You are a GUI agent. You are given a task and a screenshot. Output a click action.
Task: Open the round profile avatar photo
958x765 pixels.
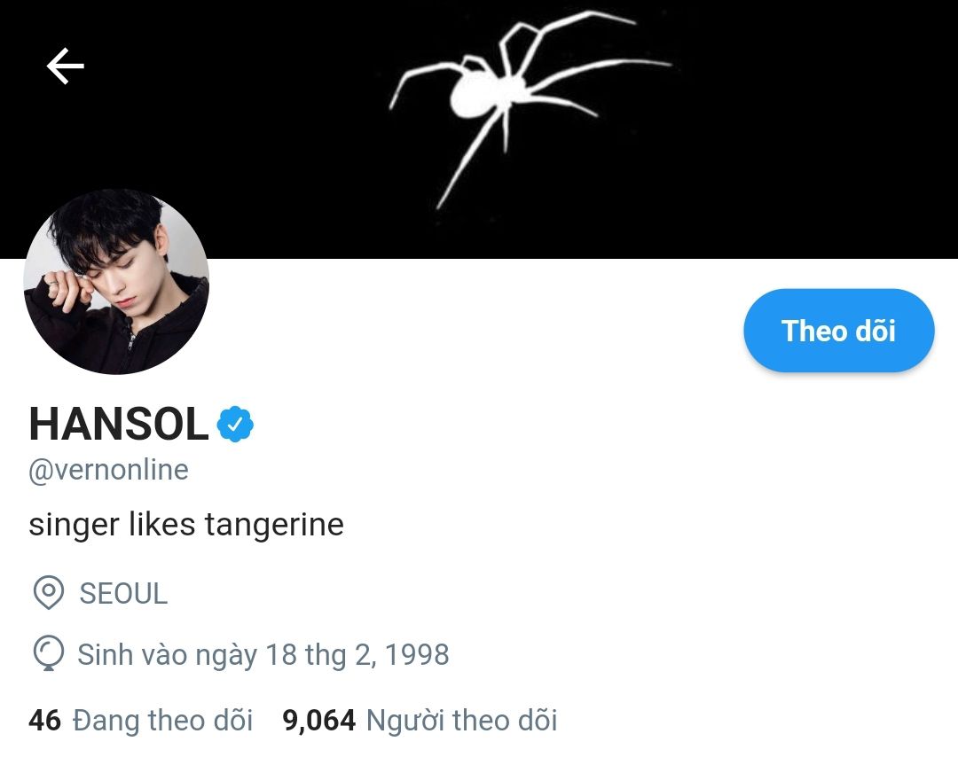click(116, 281)
